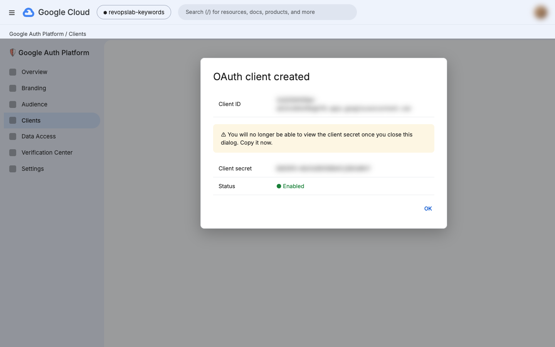Screen dimensions: 555x347
Task: Click the 'Client secret' label
Action: tap(235, 168)
